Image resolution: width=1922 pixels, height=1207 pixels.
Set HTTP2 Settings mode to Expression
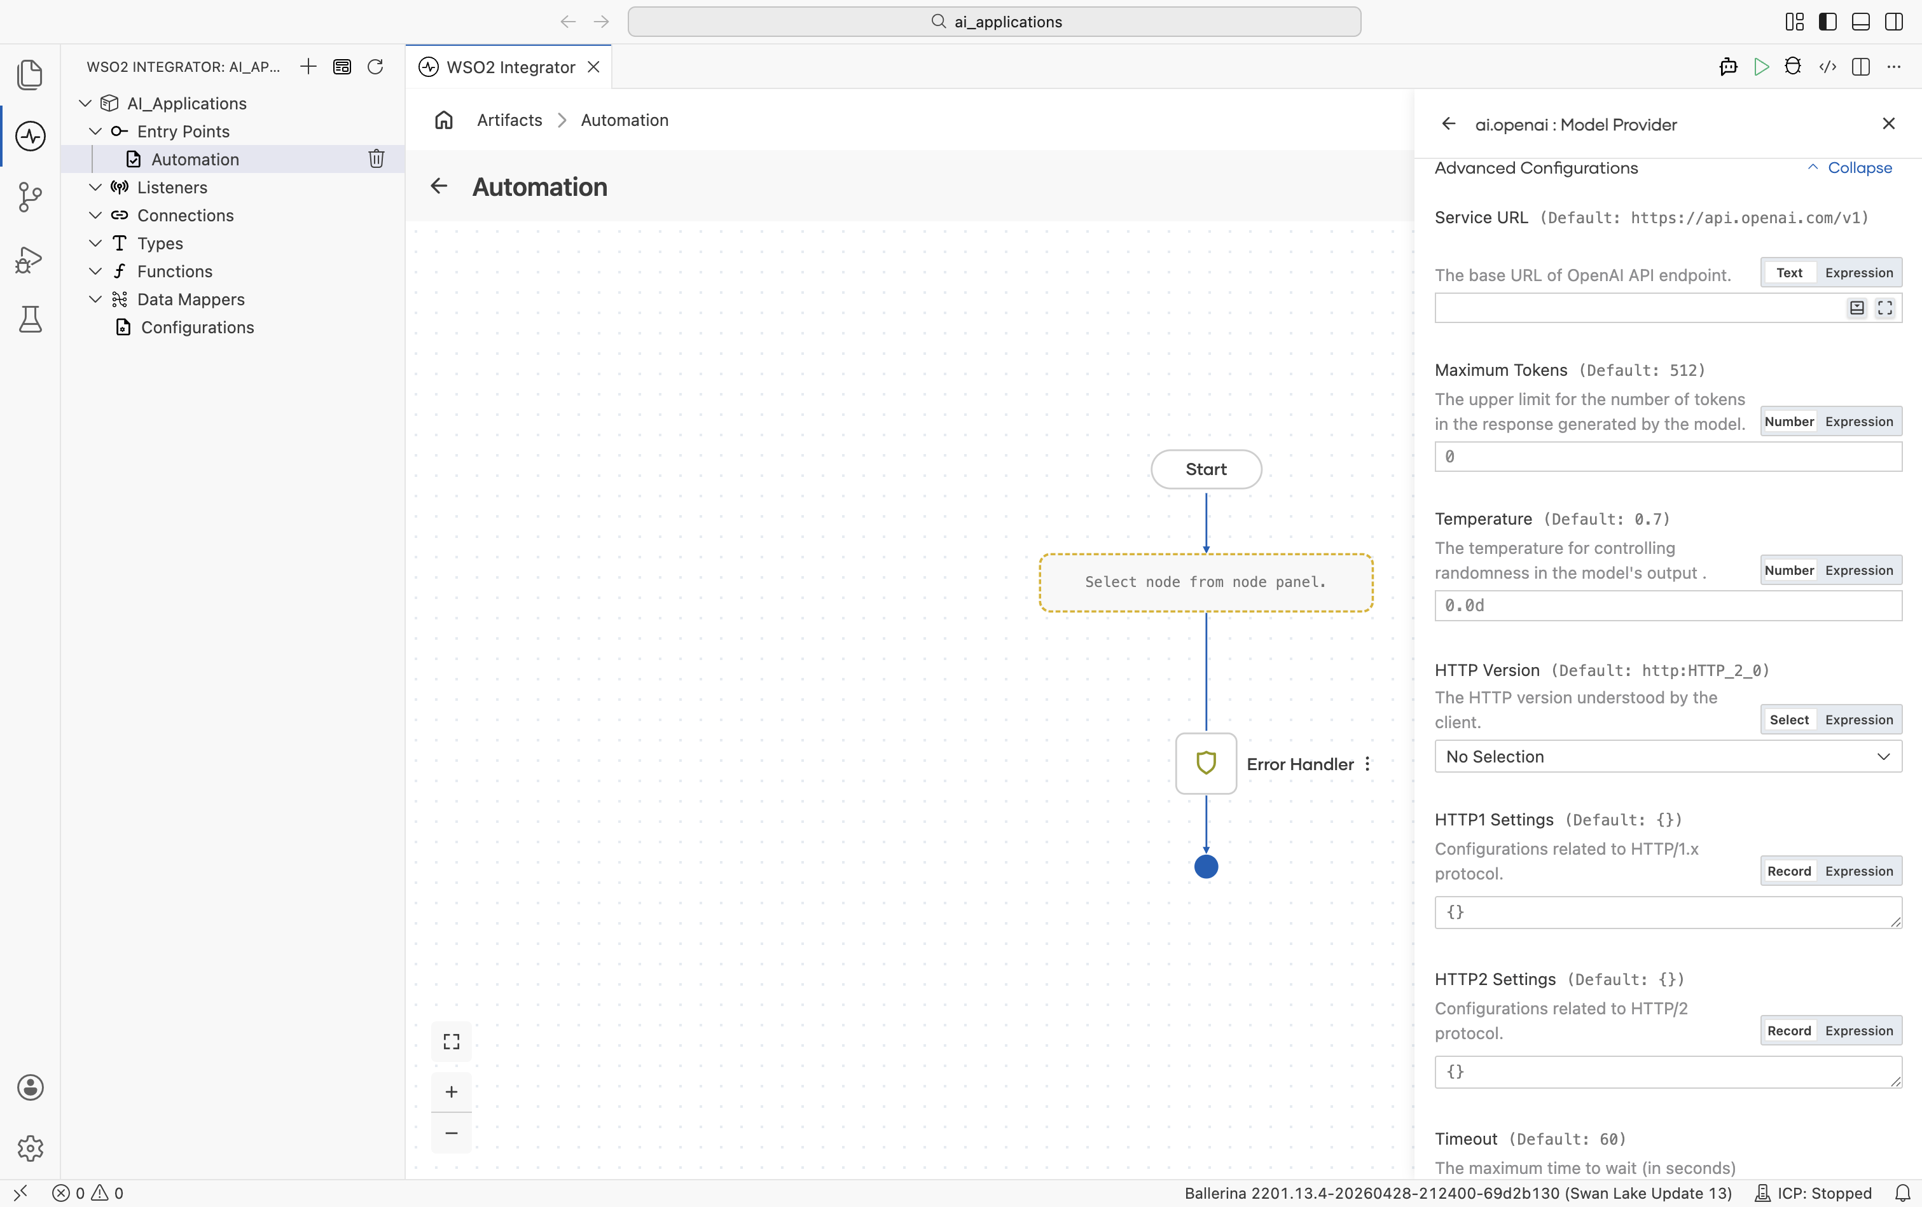(x=1859, y=1031)
